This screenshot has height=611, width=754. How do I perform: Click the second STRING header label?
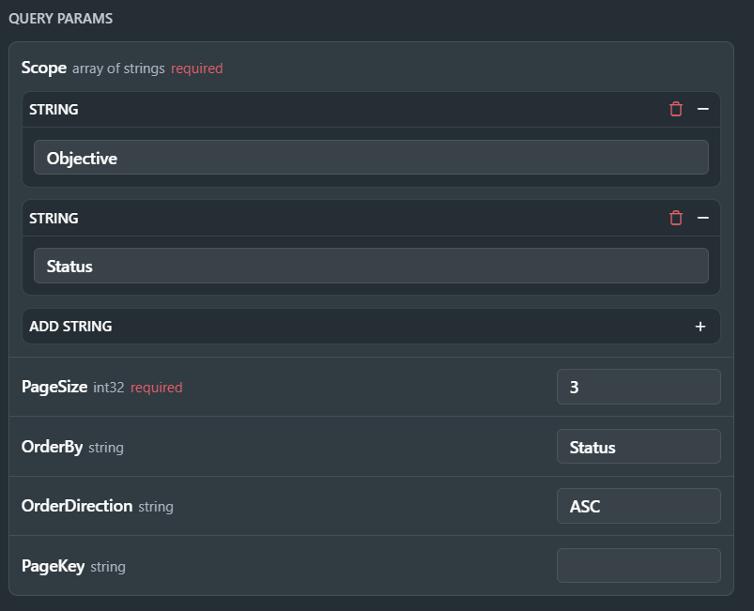[x=54, y=219]
